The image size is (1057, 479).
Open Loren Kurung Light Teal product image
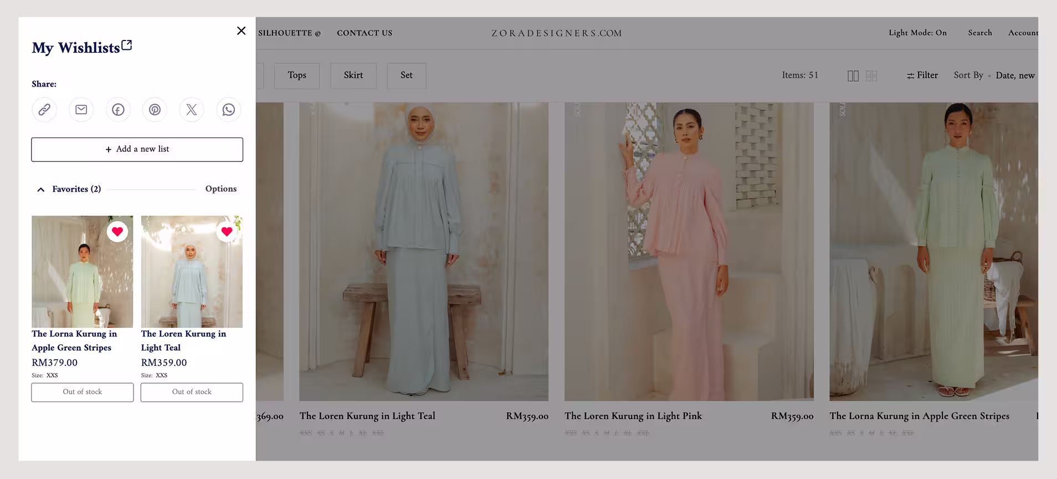pyautogui.click(x=424, y=251)
